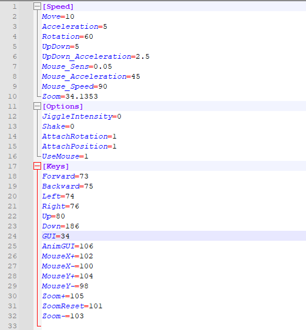Image resolution: width=306 pixels, height=330 pixels.
Task: Select line number 24 in margin
Action: (x=12, y=236)
